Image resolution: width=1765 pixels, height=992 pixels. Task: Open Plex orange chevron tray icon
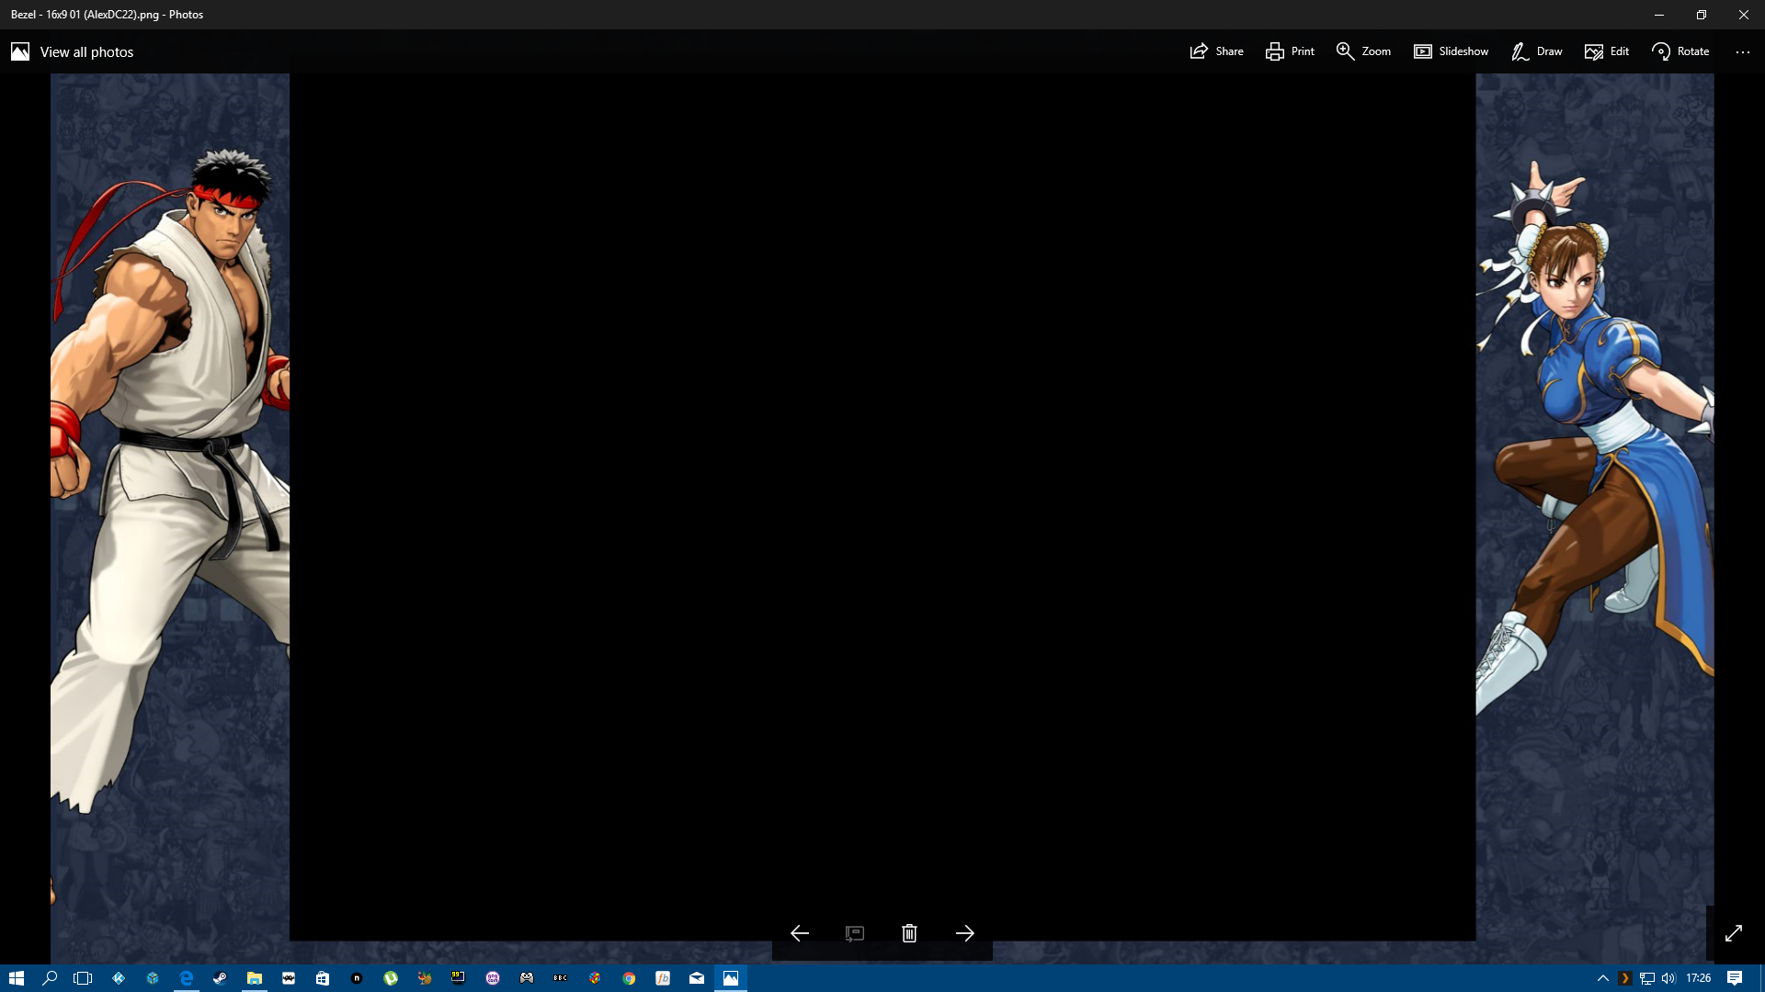1625,978
